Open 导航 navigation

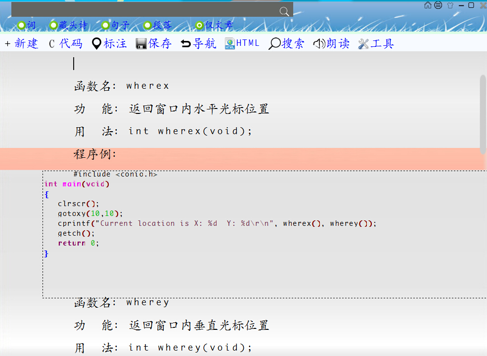[x=205, y=43]
